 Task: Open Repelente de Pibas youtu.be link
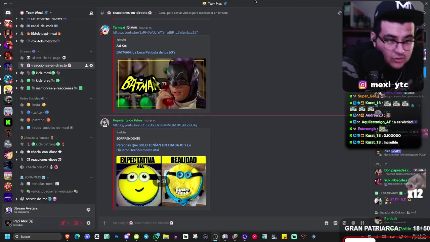155,125
